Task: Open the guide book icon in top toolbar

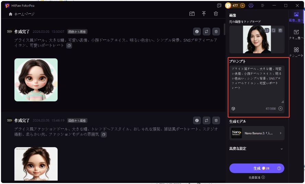Action: (x=192, y=14)
